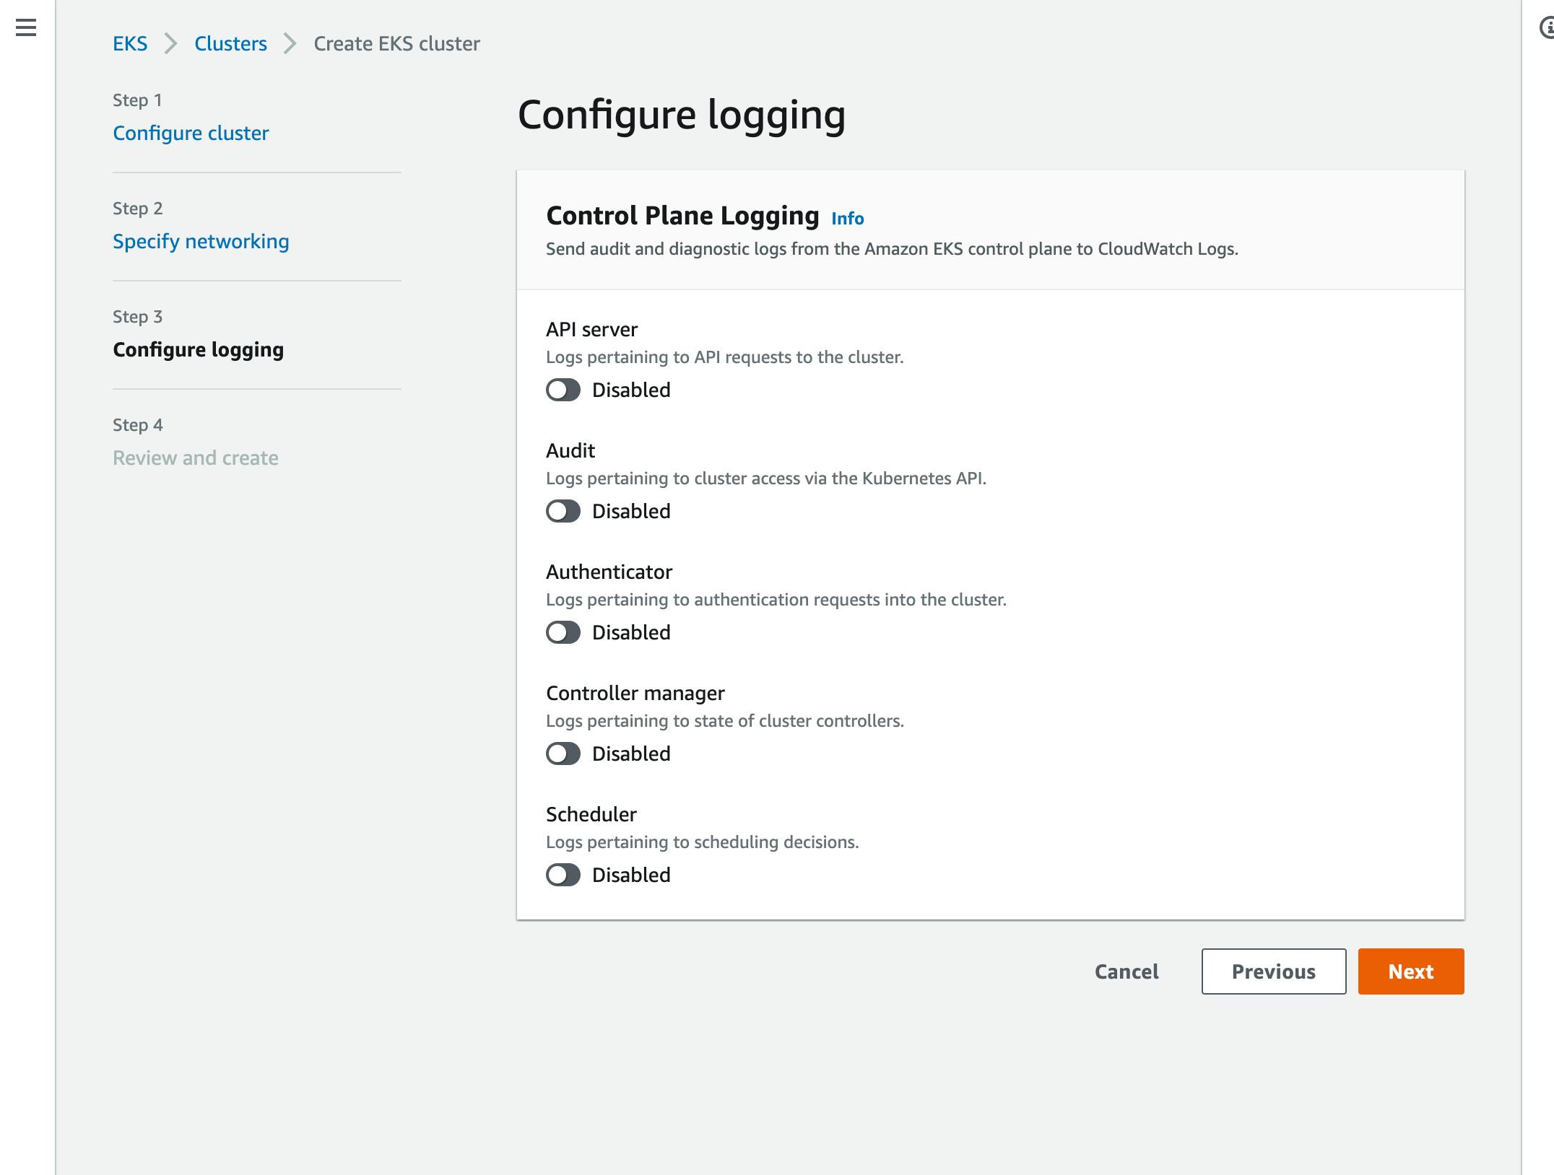Go to the Configure cluster step

click(191, 133)
